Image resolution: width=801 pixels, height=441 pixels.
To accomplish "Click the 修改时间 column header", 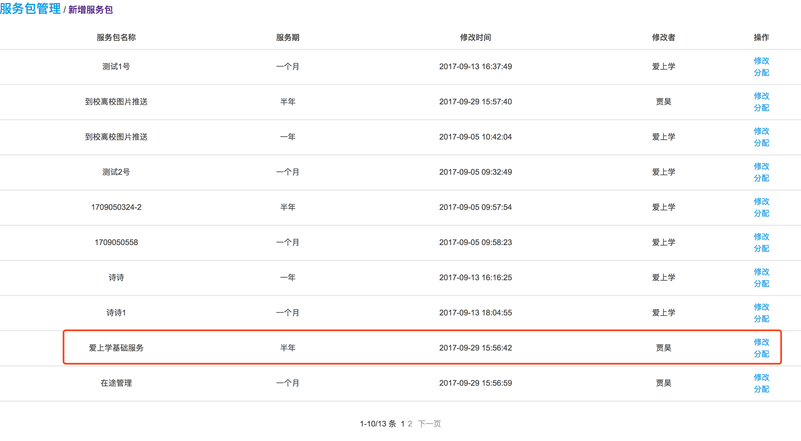I will point(475,37).
